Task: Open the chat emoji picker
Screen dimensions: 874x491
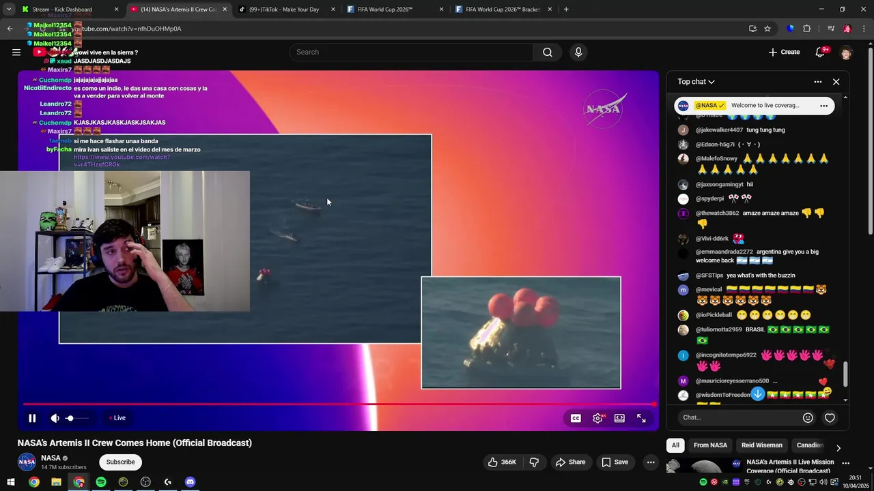Action: point(808,418)
